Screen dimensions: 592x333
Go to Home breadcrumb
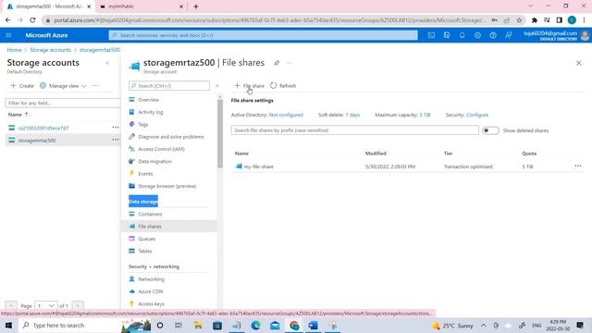click(15, 50)
